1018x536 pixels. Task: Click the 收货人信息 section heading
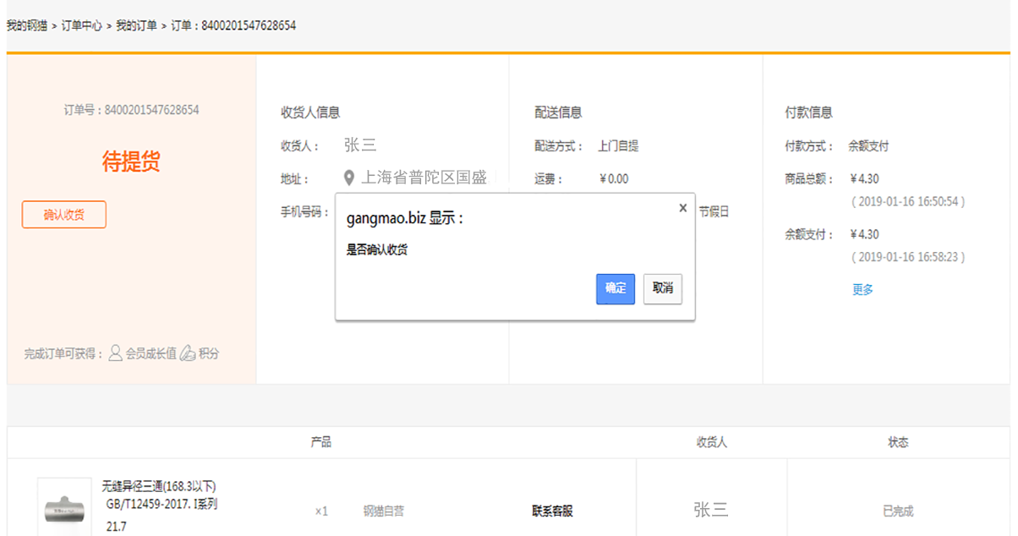(310, 112)
